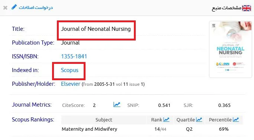
Task: Open the ISSN 1355-1841 link
Action: point(74,56)
